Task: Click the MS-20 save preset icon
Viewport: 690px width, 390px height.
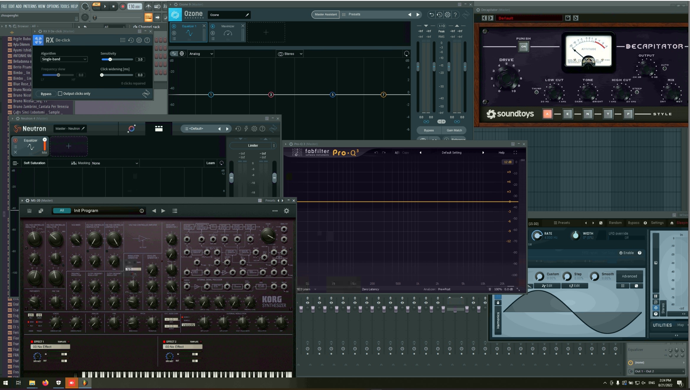Action: pyautogui.click(x=29, y=211)
